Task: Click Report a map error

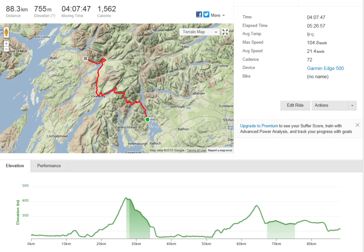Action: click(220, 150)
